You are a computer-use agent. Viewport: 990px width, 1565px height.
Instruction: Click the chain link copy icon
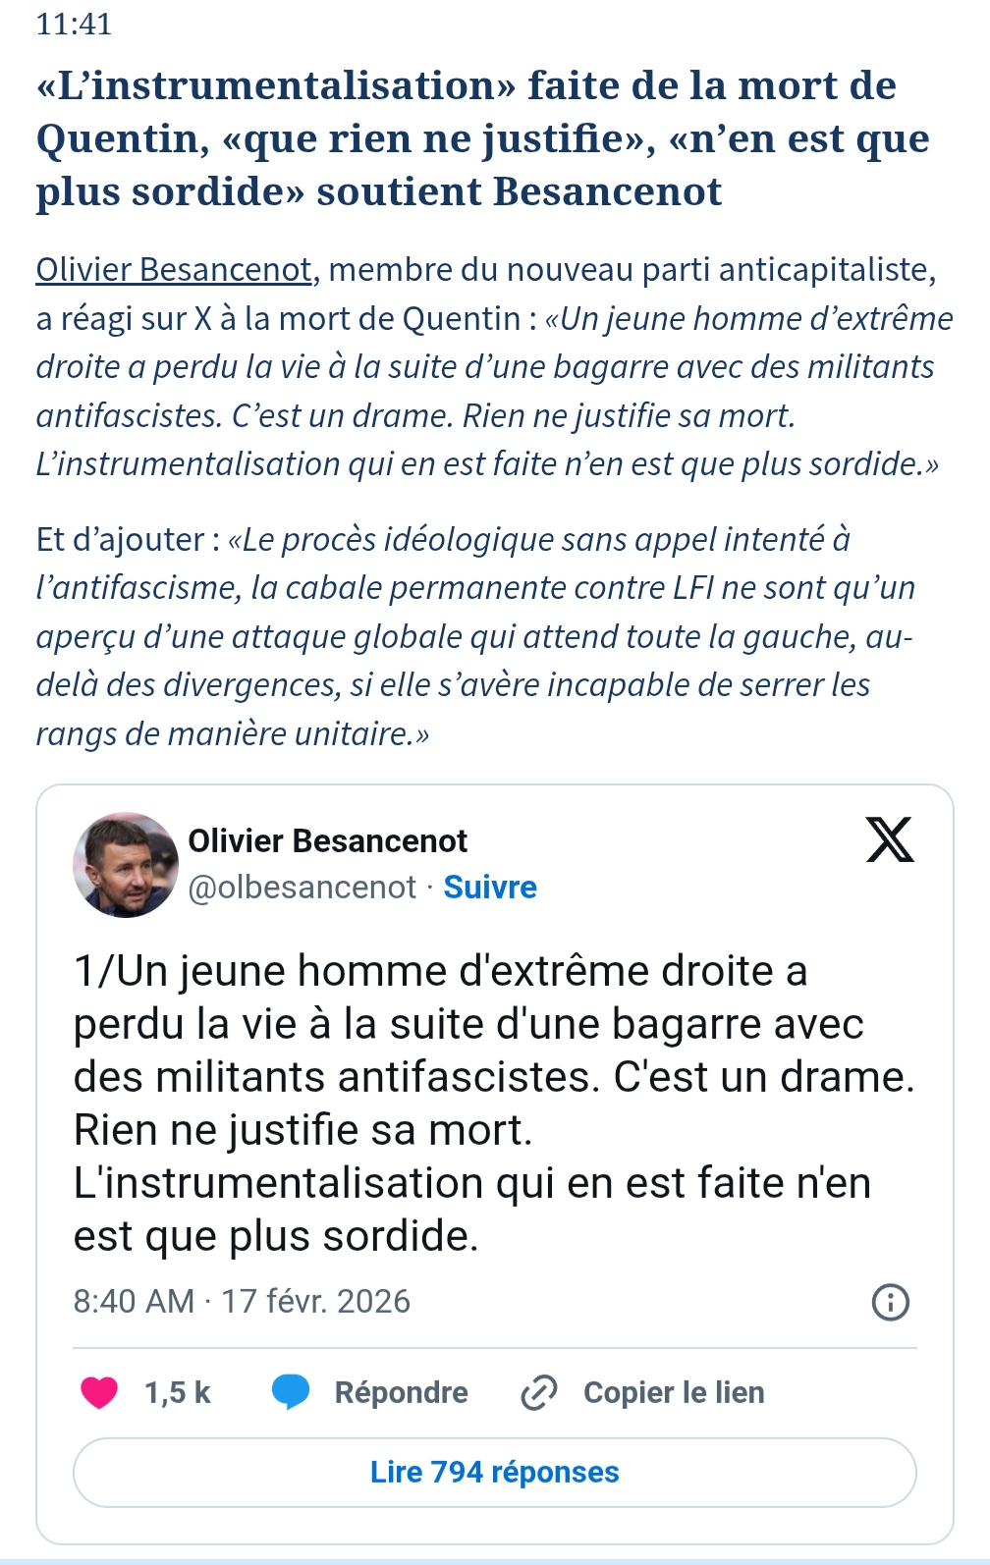pyautogui.click(x=538, y=1392)
